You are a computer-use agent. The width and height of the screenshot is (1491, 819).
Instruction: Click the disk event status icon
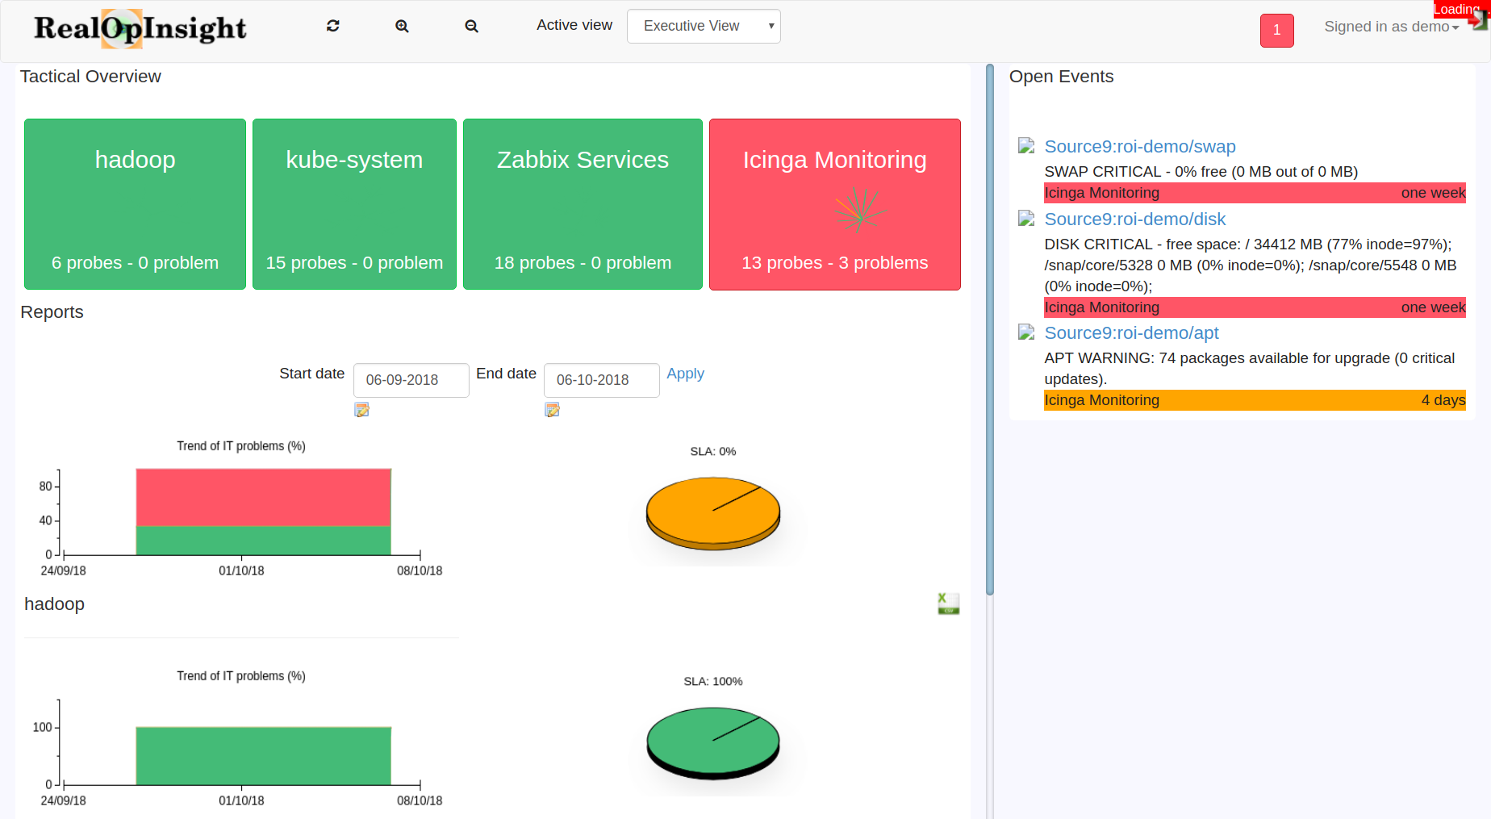coord(1025,219)
